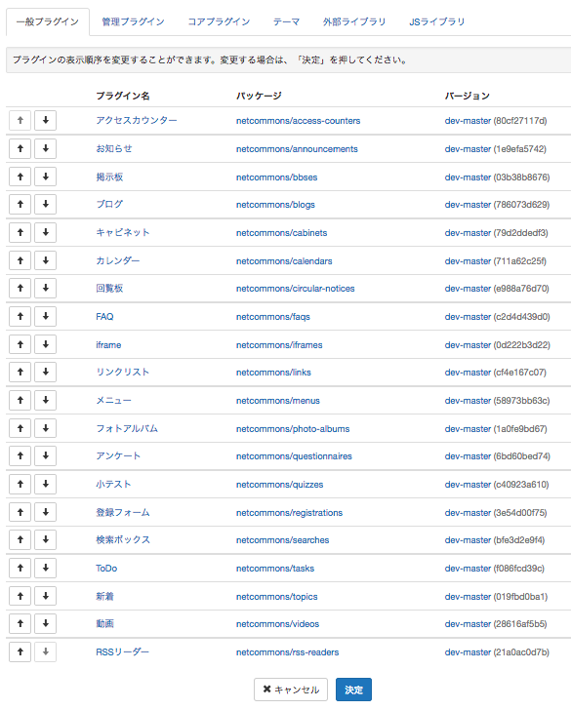Move the アクセスカウンター plugin down
Screen dimensions: 571x710
[x=45, y=121]
